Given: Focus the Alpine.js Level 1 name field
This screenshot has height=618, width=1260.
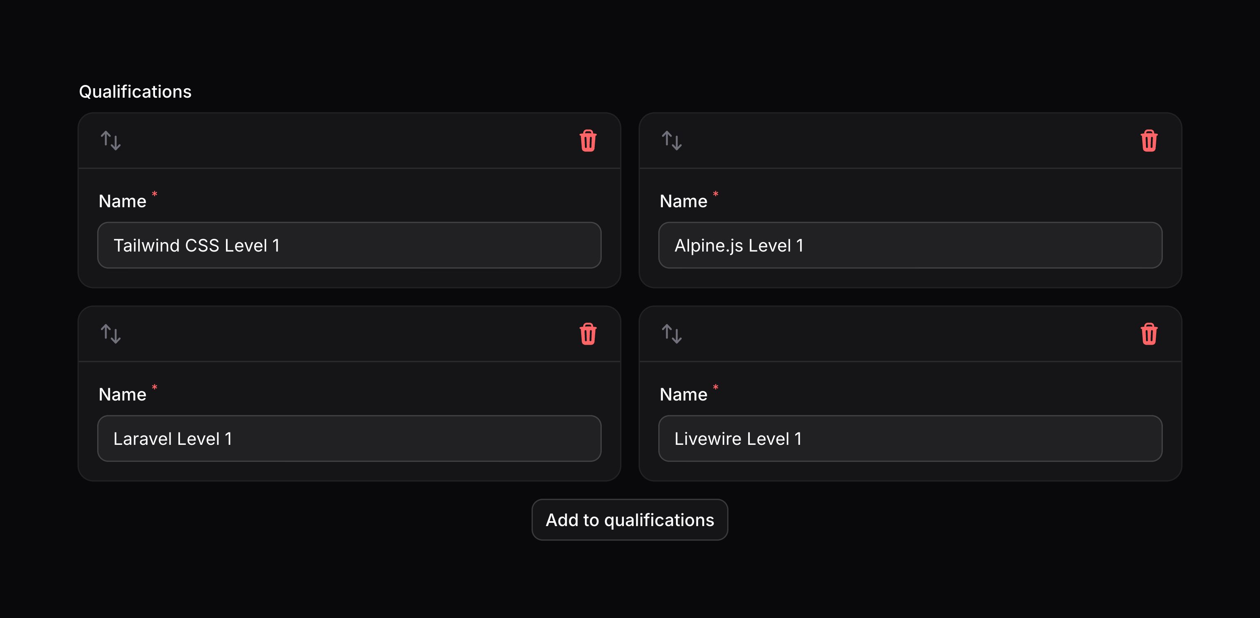Looking at the screenshot, I should 910,245.
